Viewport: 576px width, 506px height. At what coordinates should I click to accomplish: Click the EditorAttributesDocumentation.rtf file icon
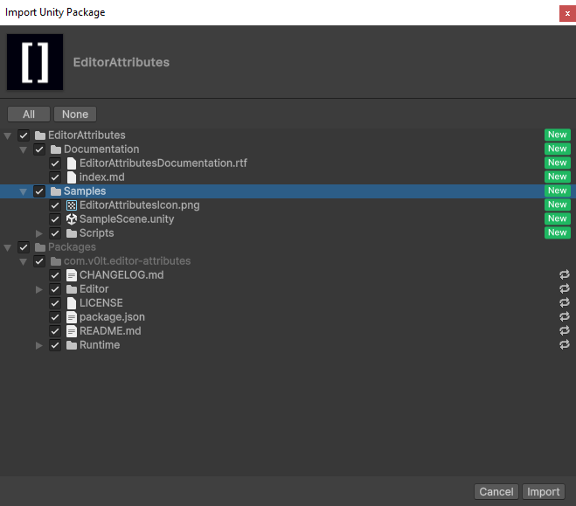pyautogui.click(x=72, y=163)
